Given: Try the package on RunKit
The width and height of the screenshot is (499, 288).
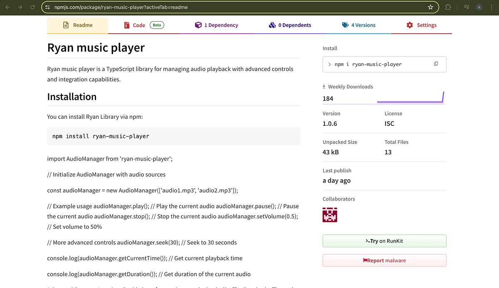Looking at the screenshot, I should (x=384, y=241).
